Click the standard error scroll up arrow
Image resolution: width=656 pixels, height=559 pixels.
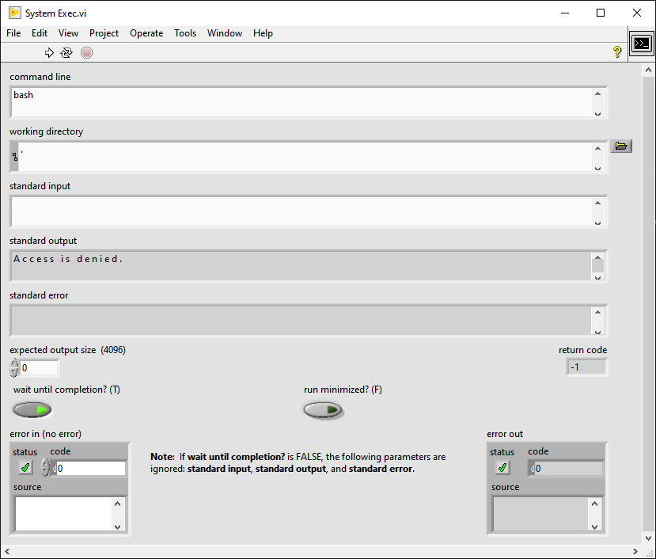[x=598, y=313]
